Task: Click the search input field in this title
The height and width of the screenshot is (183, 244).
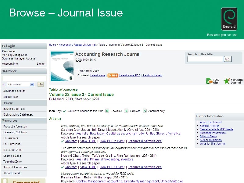Action: click(x=205, y=58)
